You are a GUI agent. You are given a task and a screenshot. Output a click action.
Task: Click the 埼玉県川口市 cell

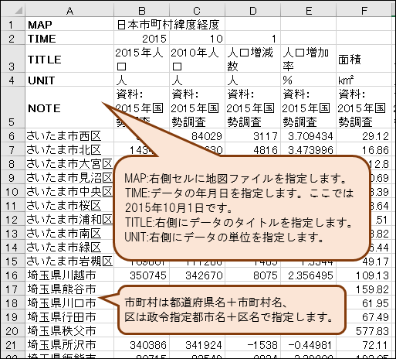pyautogui.click(x=69, y=303)
